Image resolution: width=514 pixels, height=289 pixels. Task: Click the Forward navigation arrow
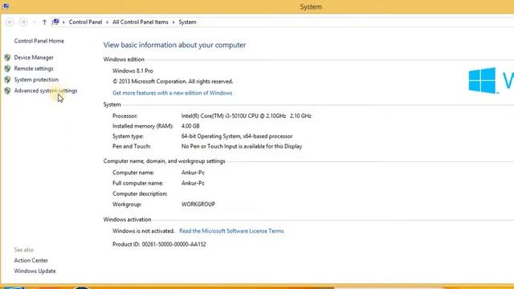click(23, 22)
